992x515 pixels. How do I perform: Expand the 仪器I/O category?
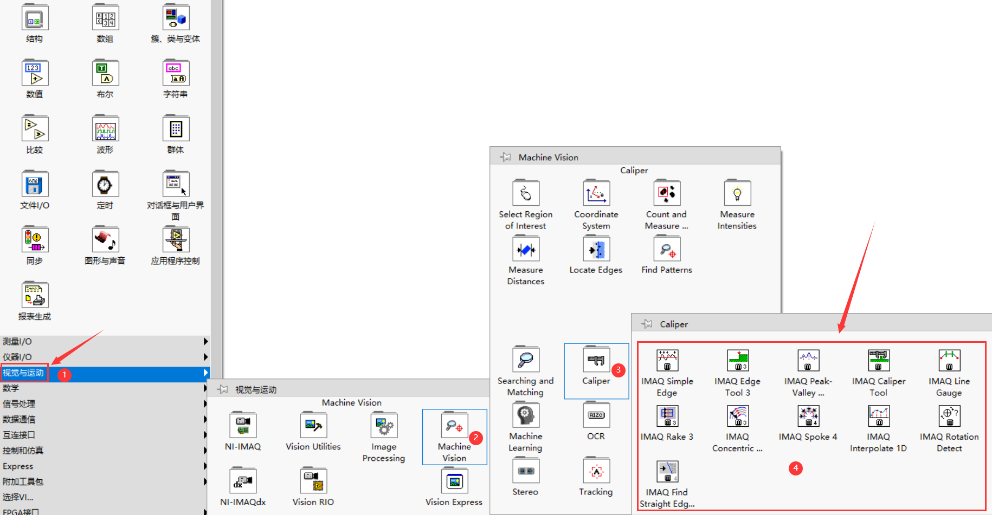(105, 357)
